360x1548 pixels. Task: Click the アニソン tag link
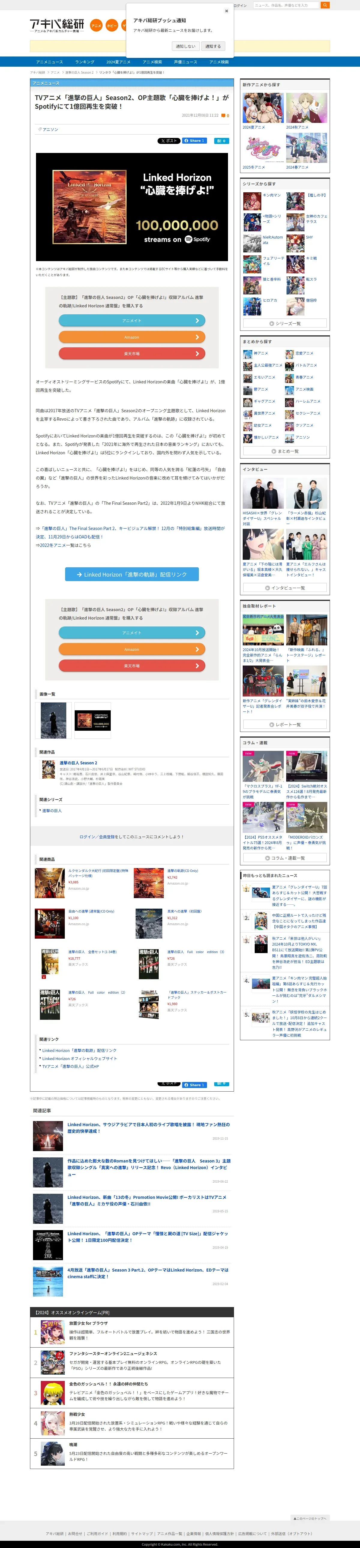tap(50, 129)
